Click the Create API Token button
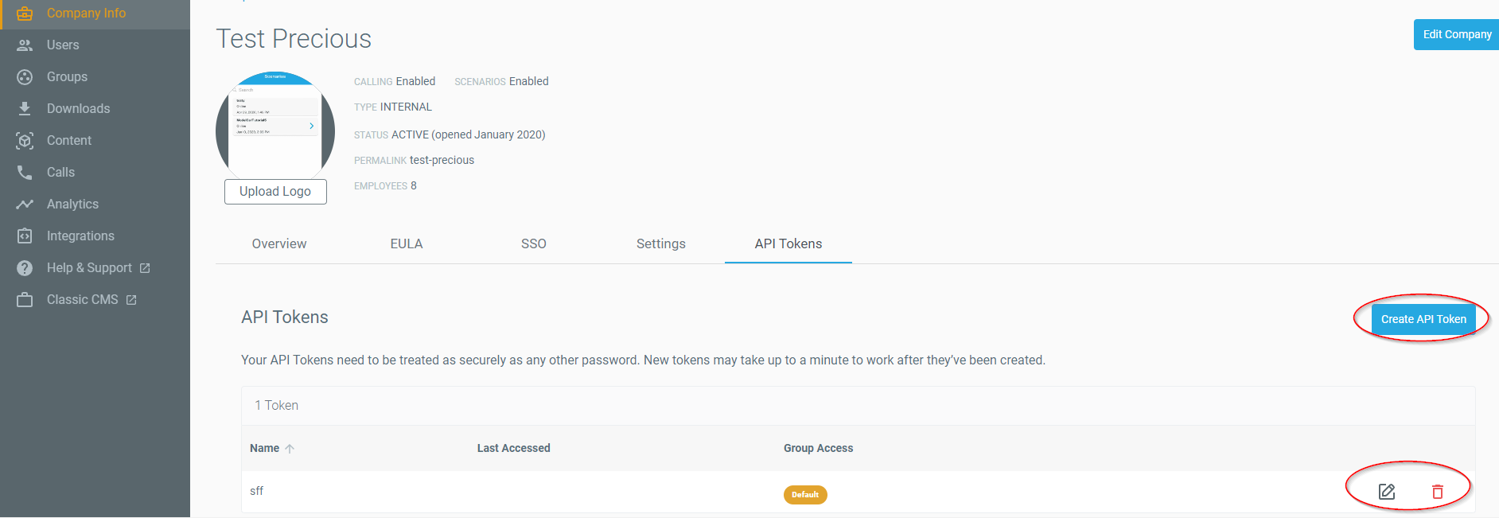Viewport: 1499px width, 518px height. tap(1423, 319)
